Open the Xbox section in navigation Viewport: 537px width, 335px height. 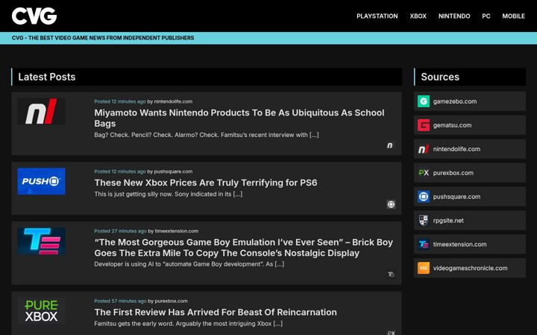point(418,16)
